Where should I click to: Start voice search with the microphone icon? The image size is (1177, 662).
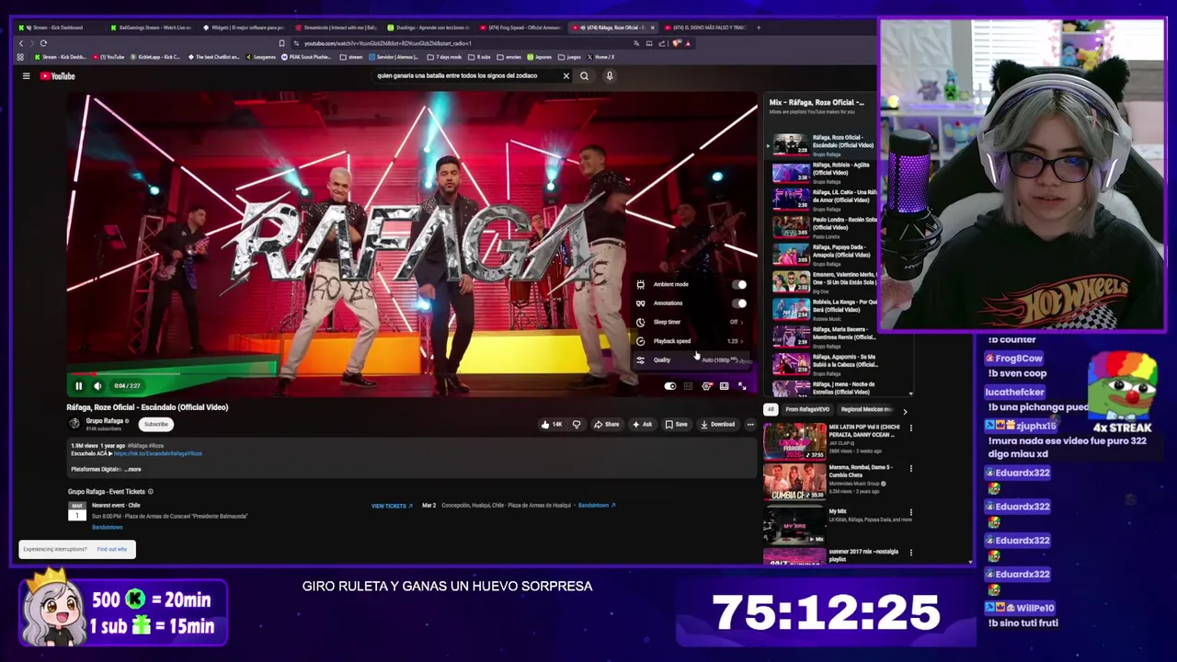click(x=609, y=76)
